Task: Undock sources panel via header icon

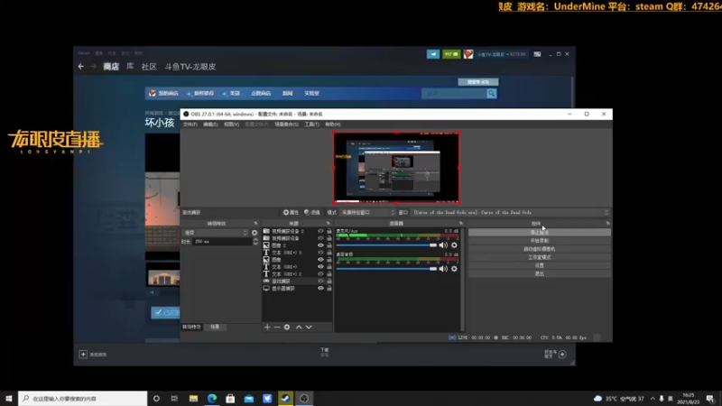Action: coord(329,223)
